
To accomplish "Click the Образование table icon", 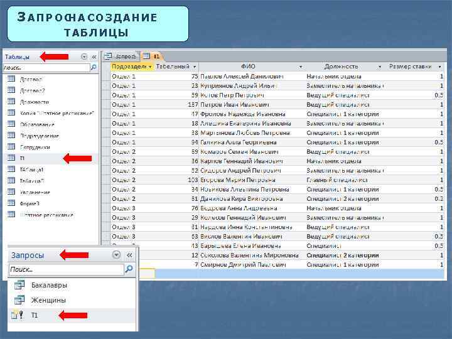I will (x=11, y=124).
